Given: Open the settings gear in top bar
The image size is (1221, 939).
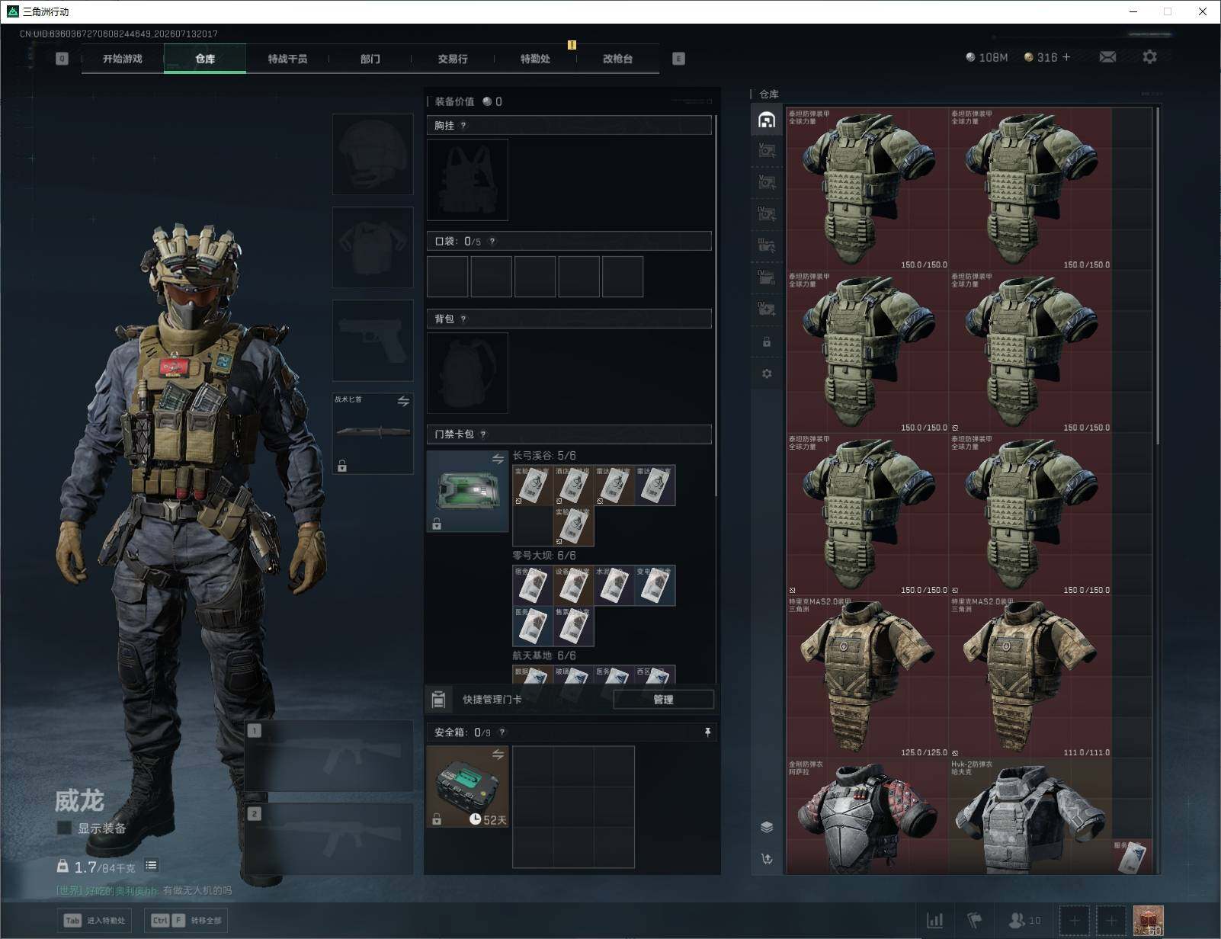Looking at the screenshot, I should click(x=1149, y=57).
